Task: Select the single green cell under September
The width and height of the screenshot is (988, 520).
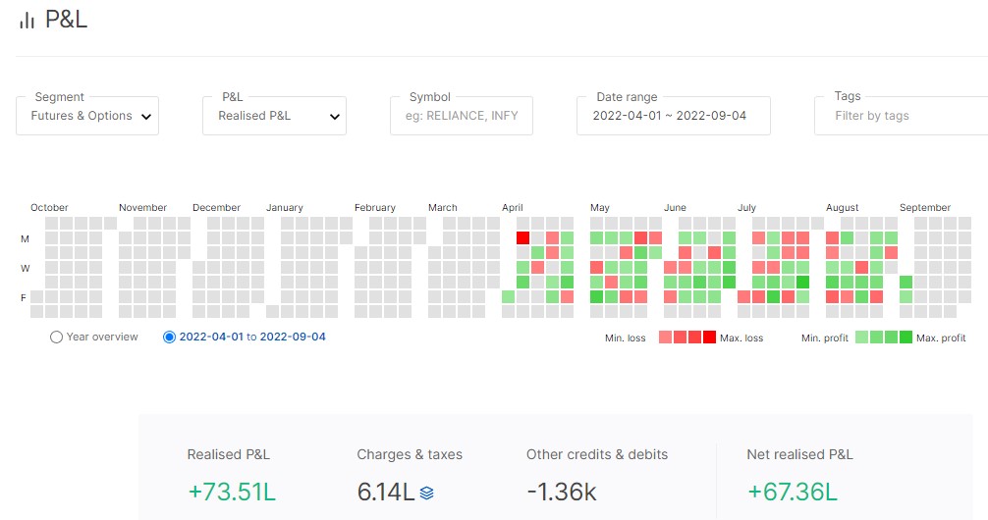Action: tap(906, 283)
